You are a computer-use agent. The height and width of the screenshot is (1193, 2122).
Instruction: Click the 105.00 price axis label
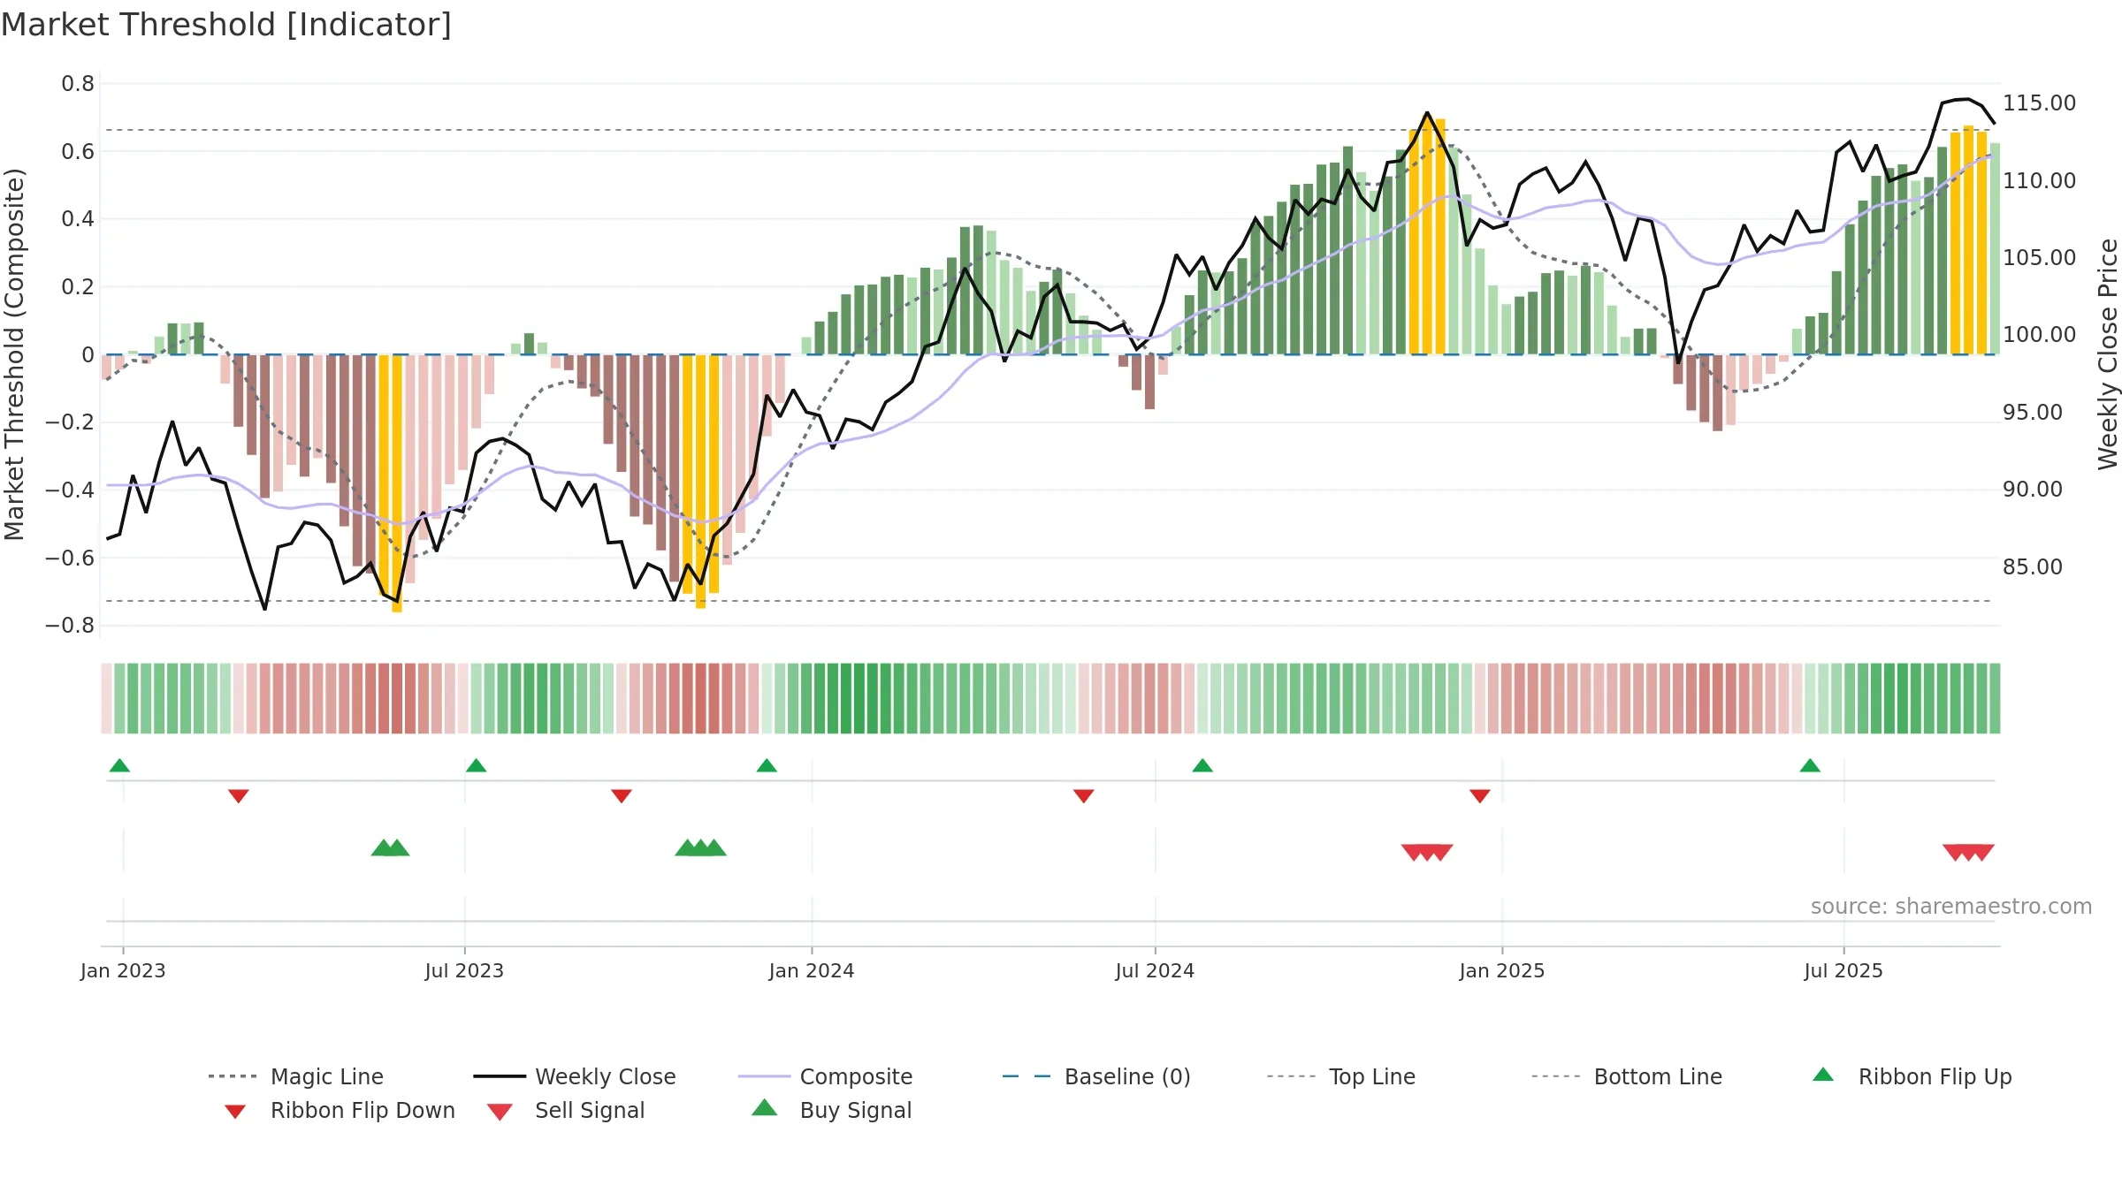click(x=2039, y=258)
